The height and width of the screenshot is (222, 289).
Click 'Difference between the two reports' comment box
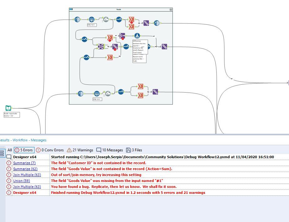click(140, 47)
